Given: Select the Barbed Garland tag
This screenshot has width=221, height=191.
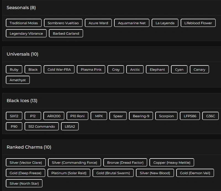Looking at the screenshot, I should click(x=66, y=33).
